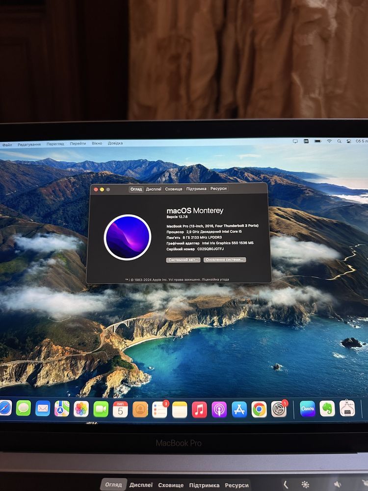368x491 pixels.
Task: Open Evernote from the Dock
Action: 327,409
